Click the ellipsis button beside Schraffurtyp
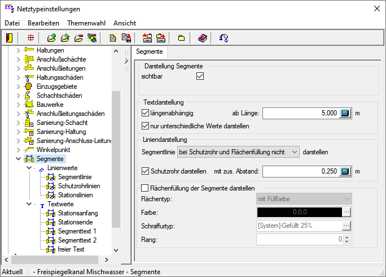Viewport: 386px width, 277px height. pyautogui.click(x=346, y=226)
